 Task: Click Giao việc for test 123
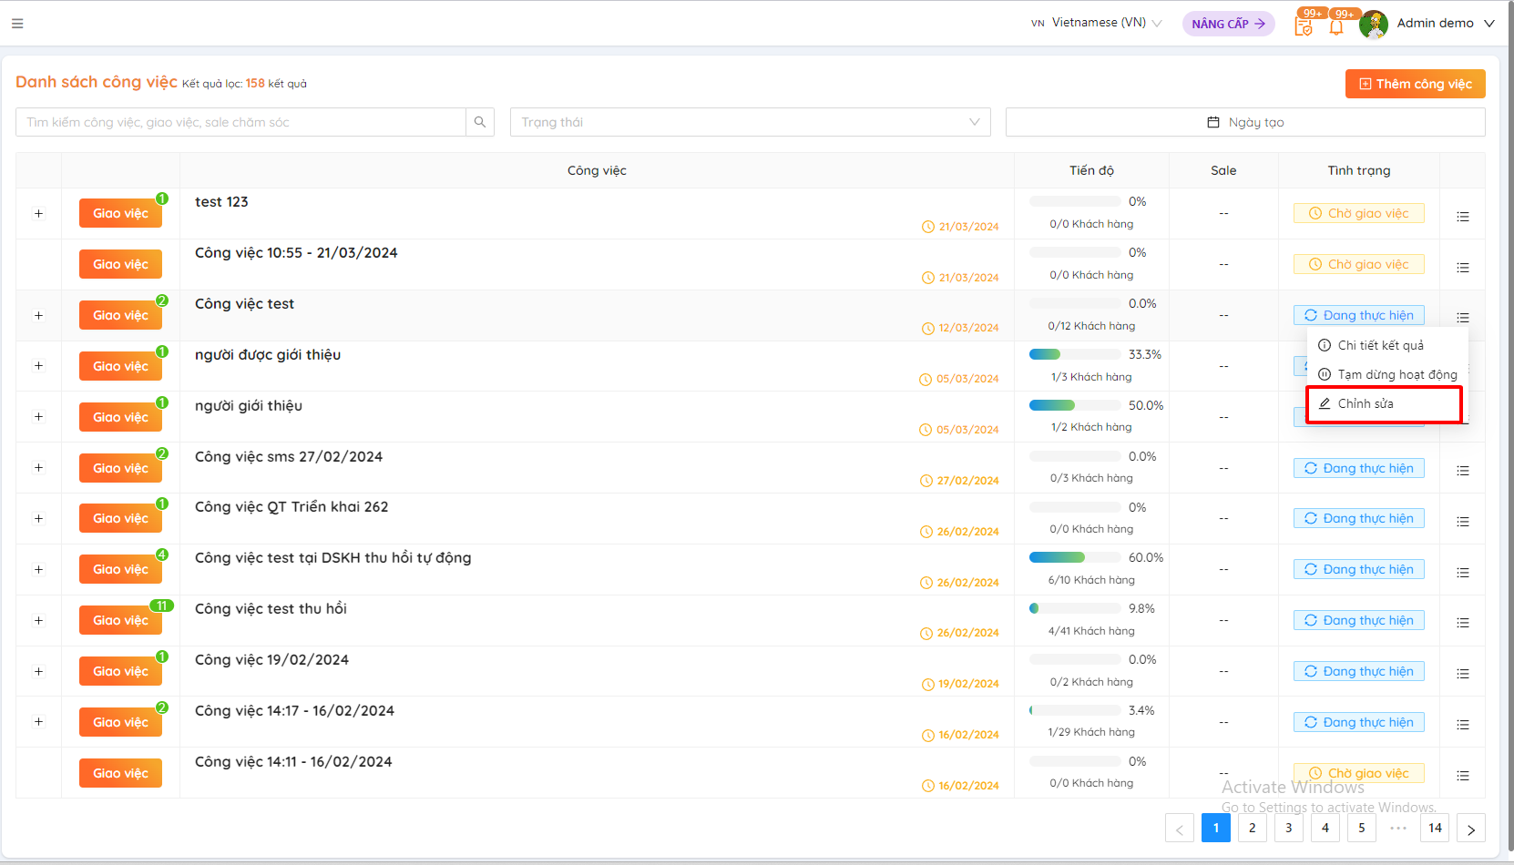120,213
